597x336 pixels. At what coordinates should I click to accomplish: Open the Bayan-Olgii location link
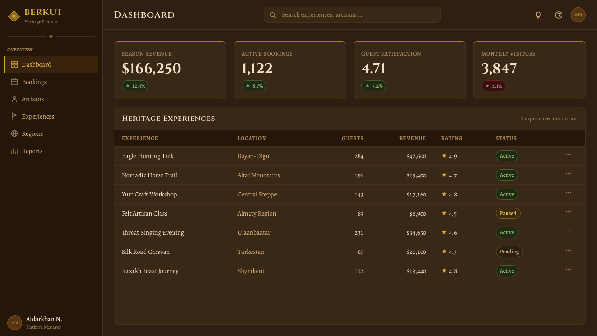tap(253, 156)
